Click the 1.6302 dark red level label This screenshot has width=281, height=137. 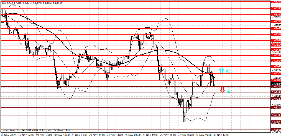click(276, 122)
